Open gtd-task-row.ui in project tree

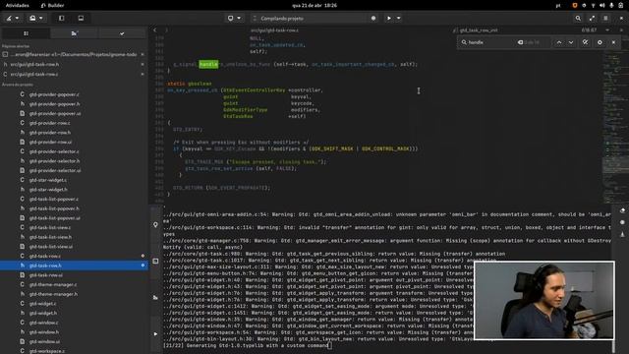[x=46, y=275]
